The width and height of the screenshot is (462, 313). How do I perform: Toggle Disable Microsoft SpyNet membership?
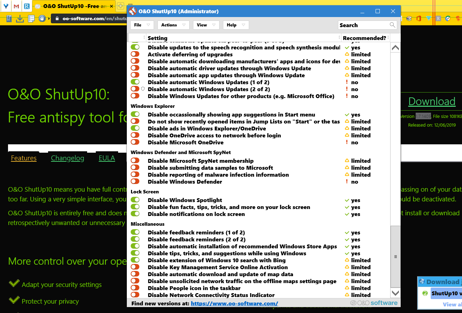tap(135, 160)
